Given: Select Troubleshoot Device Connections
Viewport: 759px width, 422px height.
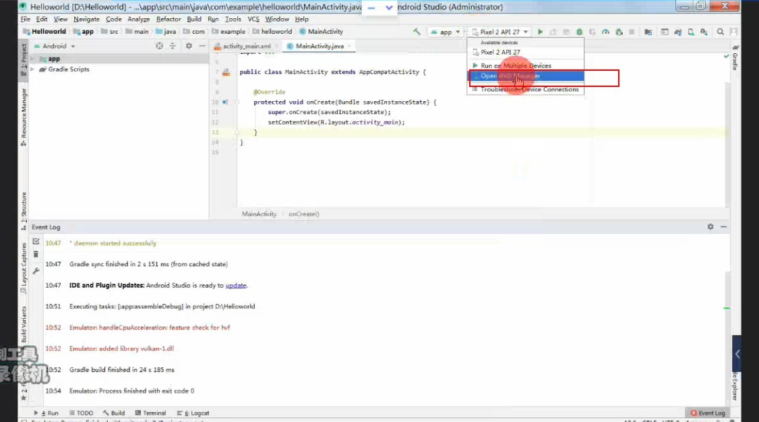Looking at the screenshot, I should (526, 90).
